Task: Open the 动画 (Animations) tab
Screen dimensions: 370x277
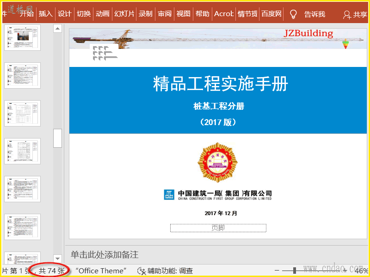Action: [103, 14]
